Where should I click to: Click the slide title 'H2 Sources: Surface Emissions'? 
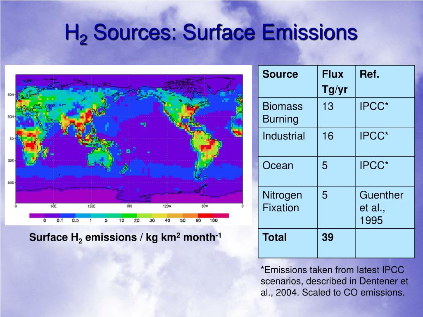(x=211, y=33)
